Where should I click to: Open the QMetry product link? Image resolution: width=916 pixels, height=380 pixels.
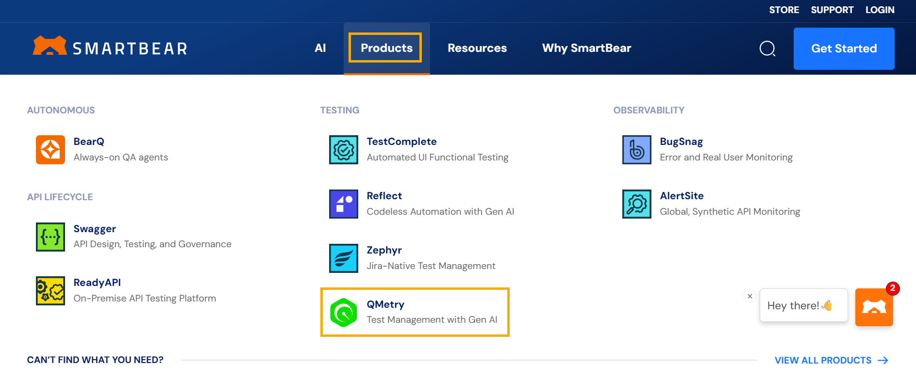click(385, 304)
